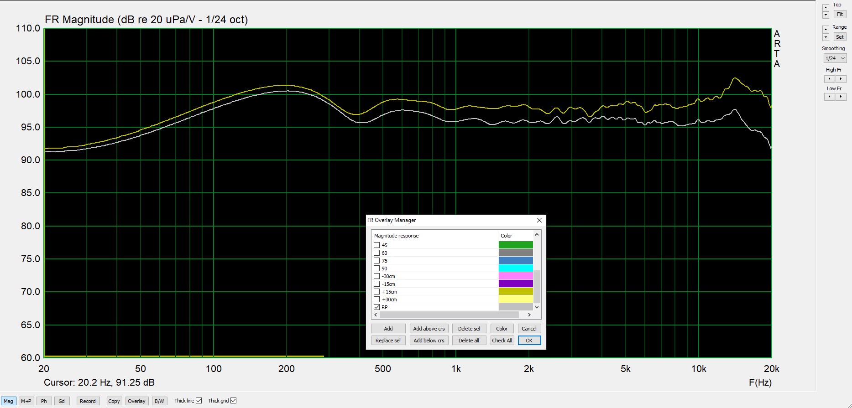Shift High Fr limit left
This screenshot has width=852, height=408.
point(830,79)
